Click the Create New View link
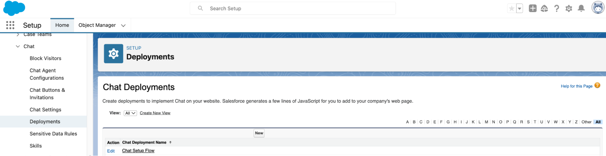The image size is (606, 156). 155,113
